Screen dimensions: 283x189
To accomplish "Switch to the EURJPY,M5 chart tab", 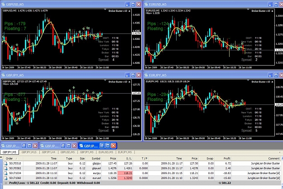I will (x=125, y=152).
